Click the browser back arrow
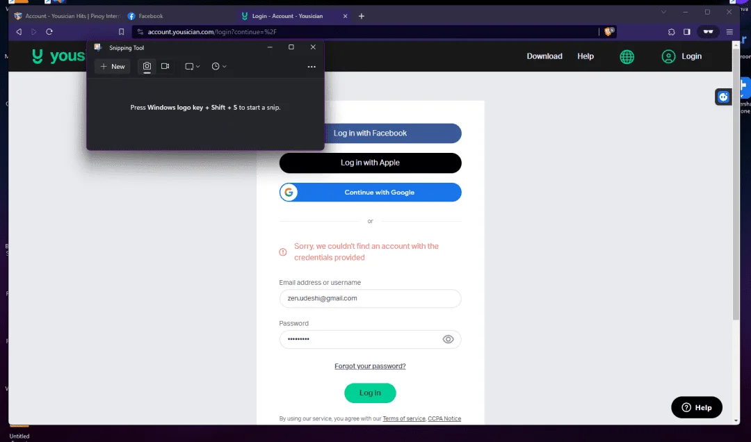The width and height of the screenshot is (751, 442). pyautogui.click(x=19, y=31)
